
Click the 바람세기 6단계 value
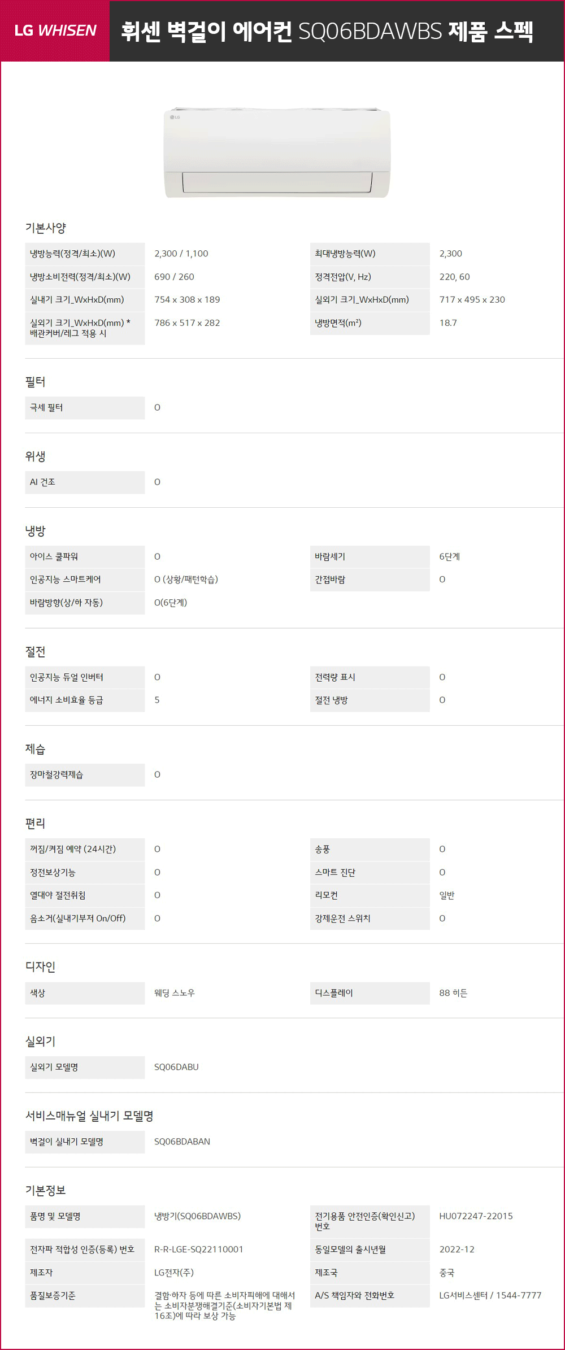tap(450, 557)
